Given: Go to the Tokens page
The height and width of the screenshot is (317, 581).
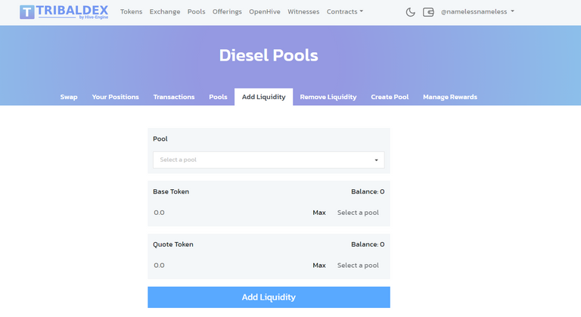Looking at the screenshot, I should 131,12.
